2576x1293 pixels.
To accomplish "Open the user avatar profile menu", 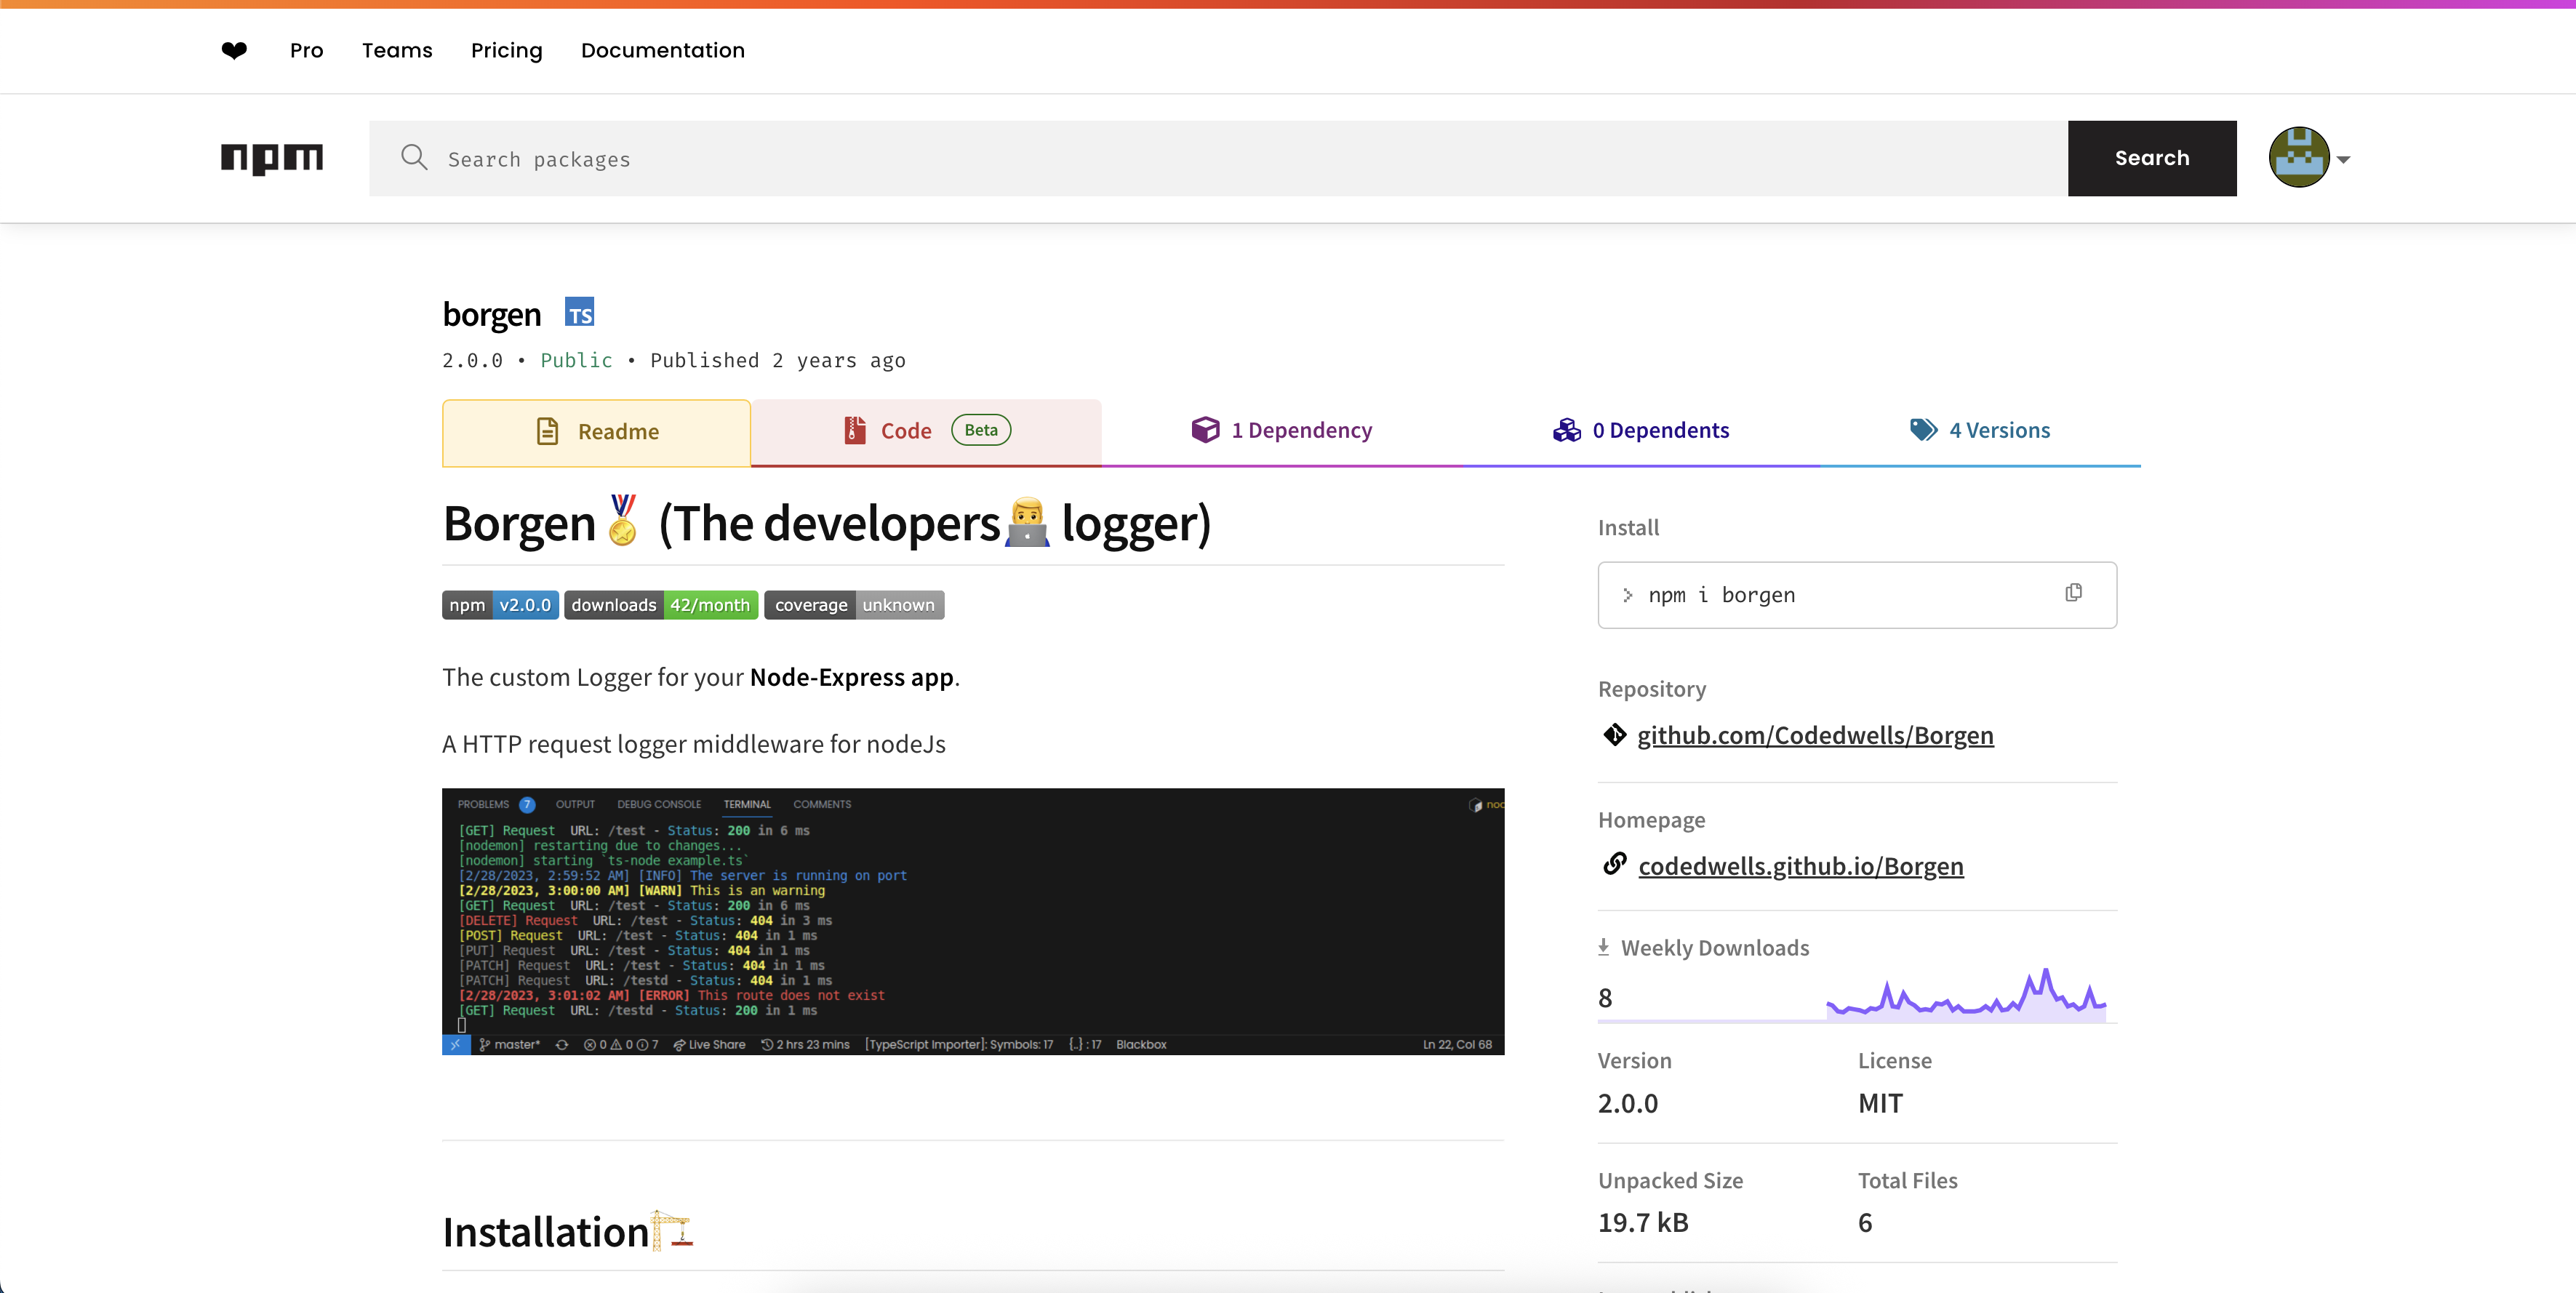I will (2298, 157).
